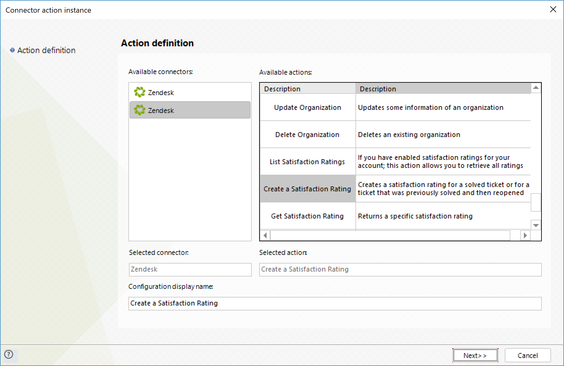
Task: Select the Update Organization action
Action: 308,107
